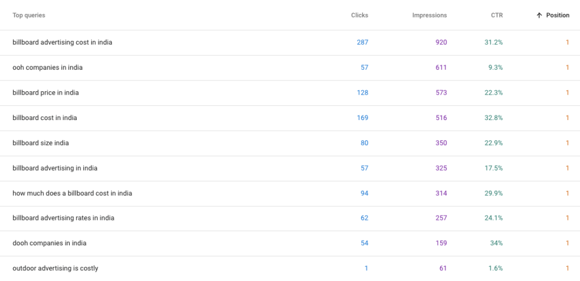The image size is (580, 281).
Task: Click the Top queries column header
Action: click(29, 15)
